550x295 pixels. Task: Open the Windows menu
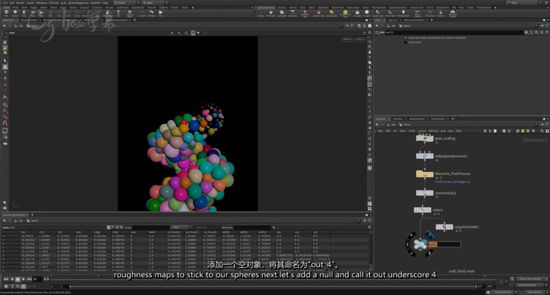coord(41,3)
